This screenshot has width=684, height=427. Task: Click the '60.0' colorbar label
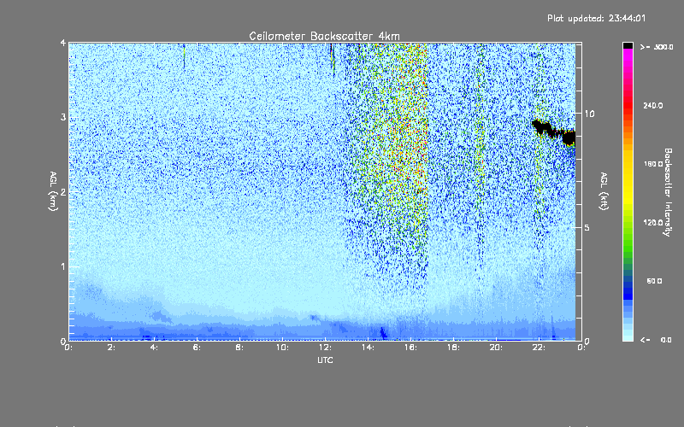(654, 281)
